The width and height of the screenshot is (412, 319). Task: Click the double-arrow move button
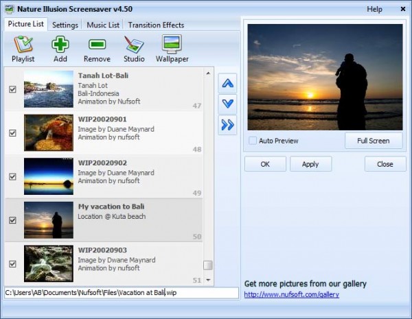pyautogui.click(x=228, y=124)
